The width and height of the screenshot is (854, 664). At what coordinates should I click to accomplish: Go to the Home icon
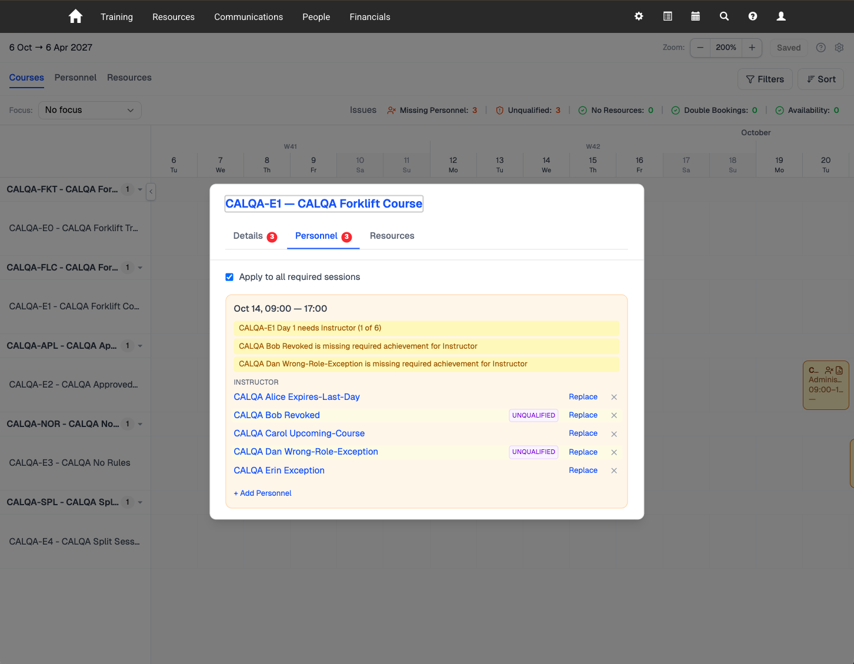75,16
